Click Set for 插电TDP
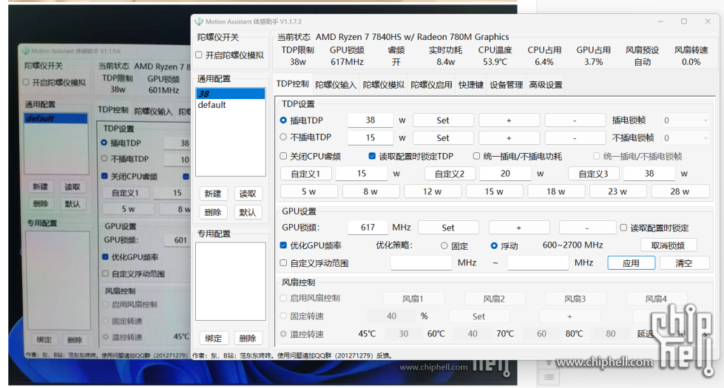Image resolution: width=724 pixels, height=388 pixels. click(443, 120)
